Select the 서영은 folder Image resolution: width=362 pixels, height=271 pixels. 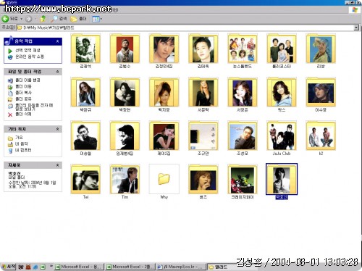tap(243, 95)
